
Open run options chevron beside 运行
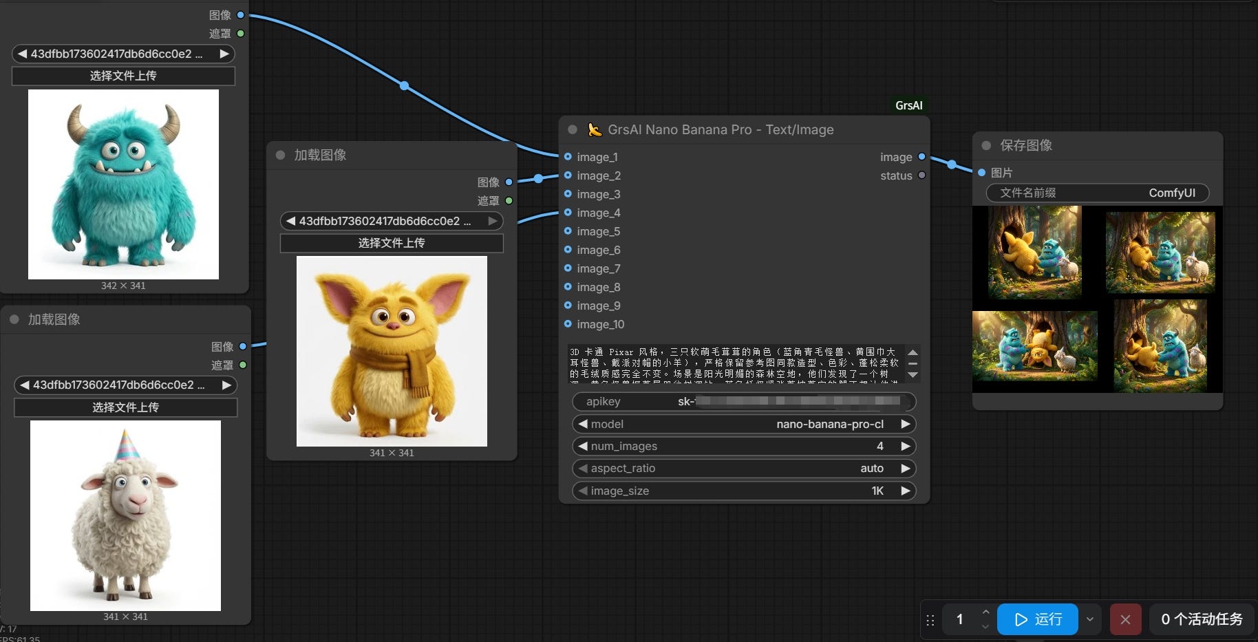pyautogui.click(x=1090, y=619)
